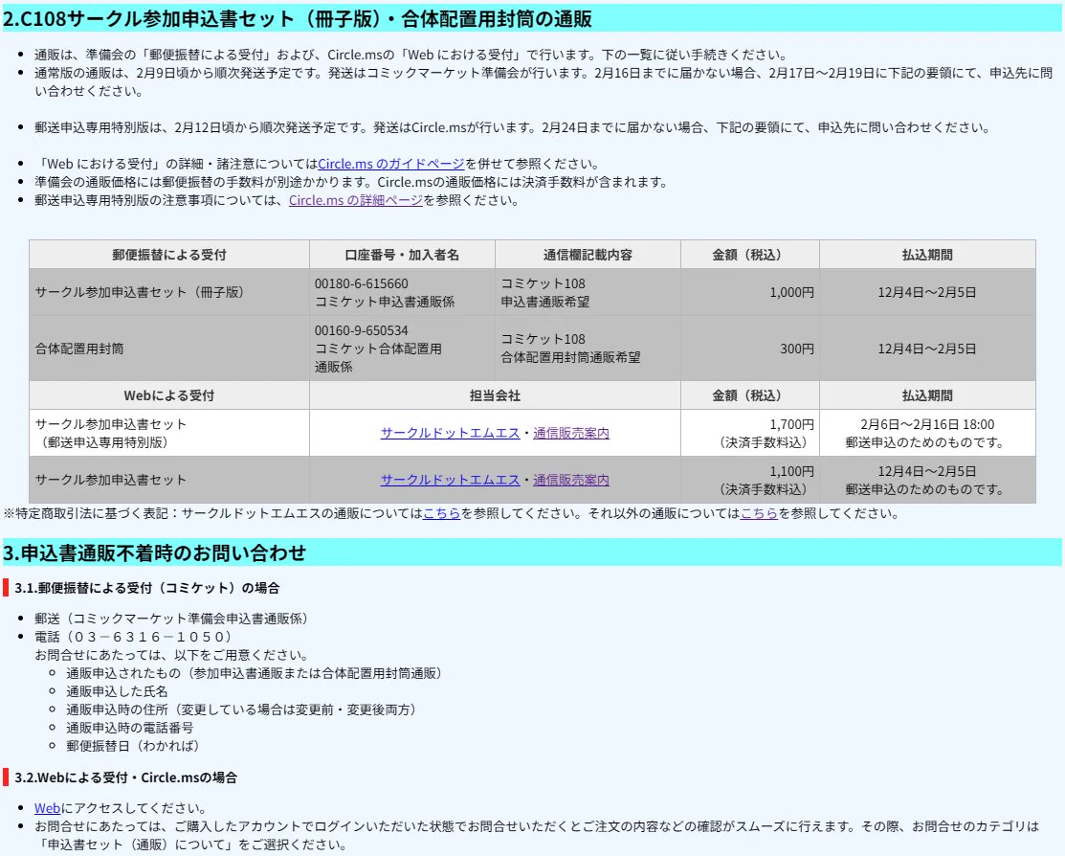Click list item 郵便振替日（わかれば）
Image resolution: width=1065 pixels, height=856 pixels.
pyautogui.click(x=136, y=747)
